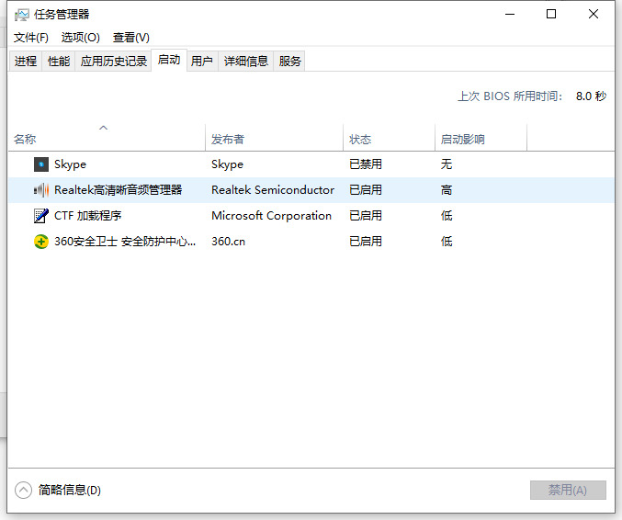
Task: Click the 低 impact of 360安全卫士
Action: [x=447, y=242]
